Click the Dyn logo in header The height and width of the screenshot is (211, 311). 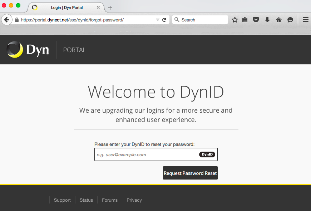click(x=28, y=50)
